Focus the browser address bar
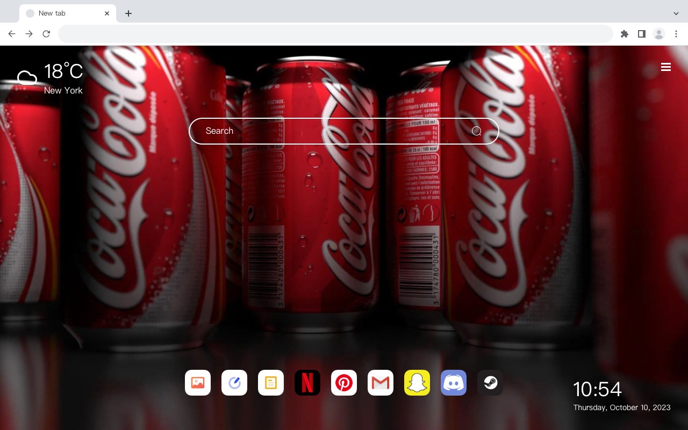 pyautogui.click(x=335, y=34)
